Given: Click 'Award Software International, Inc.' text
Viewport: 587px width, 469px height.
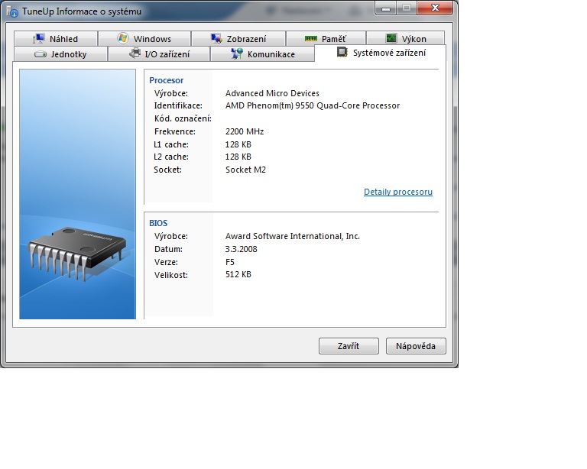Looking at the screenshot, I should pyautogui.click(x=293, y=236).
